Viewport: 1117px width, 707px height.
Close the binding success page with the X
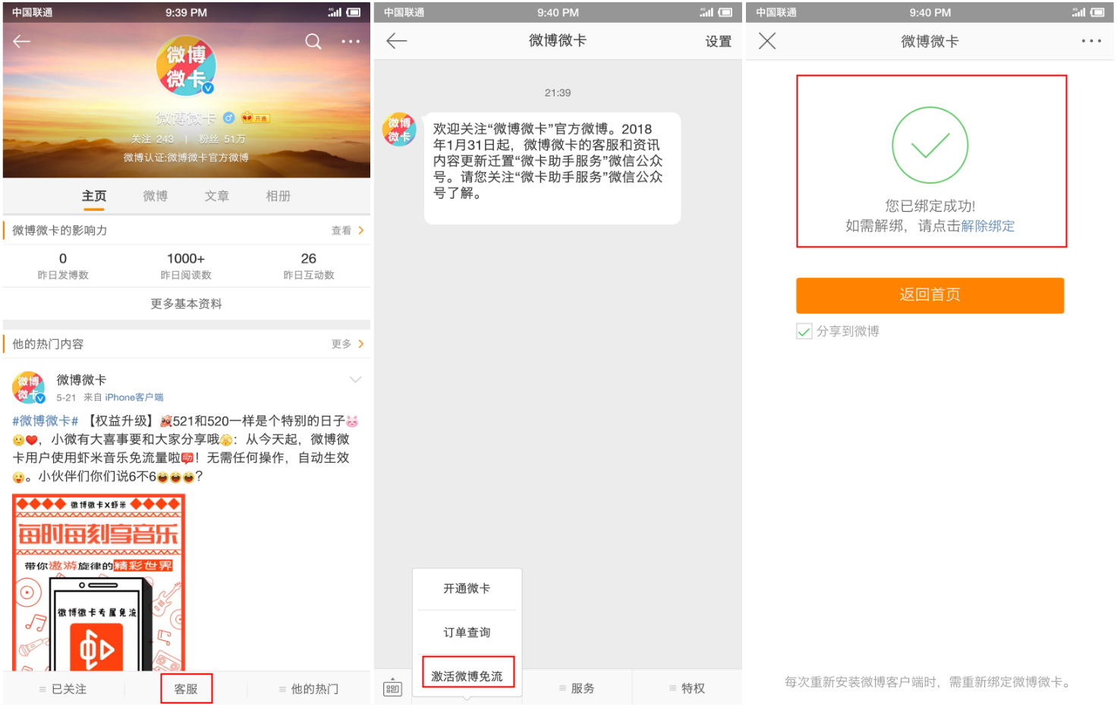point(766,41)
